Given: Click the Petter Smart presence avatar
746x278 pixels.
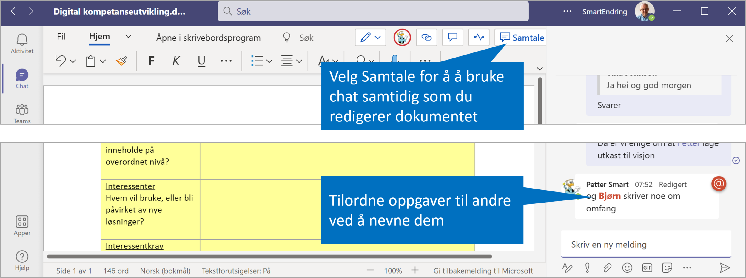Looking at the screenshot, I should click(402, 38).
